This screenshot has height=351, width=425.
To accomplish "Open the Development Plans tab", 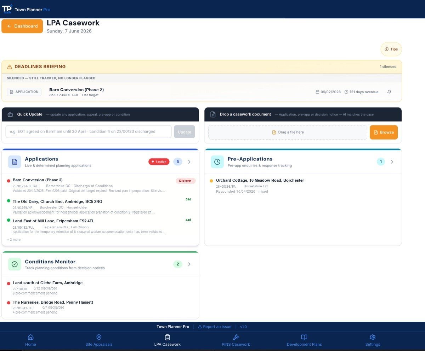I will (x=304, y=340).
